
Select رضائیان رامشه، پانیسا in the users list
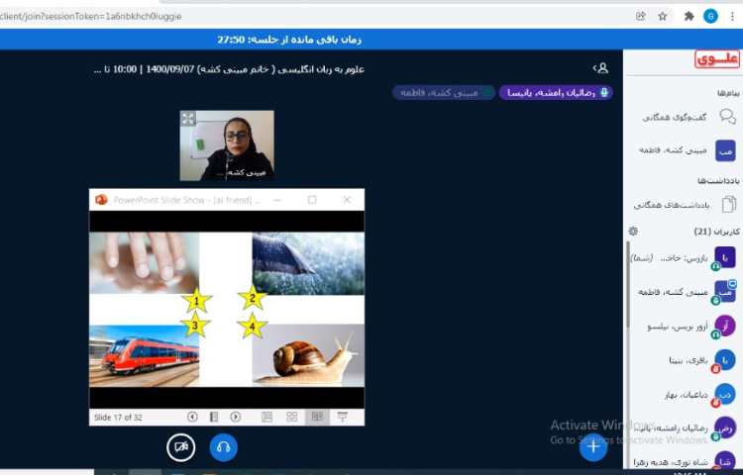(x=685, y=428)
